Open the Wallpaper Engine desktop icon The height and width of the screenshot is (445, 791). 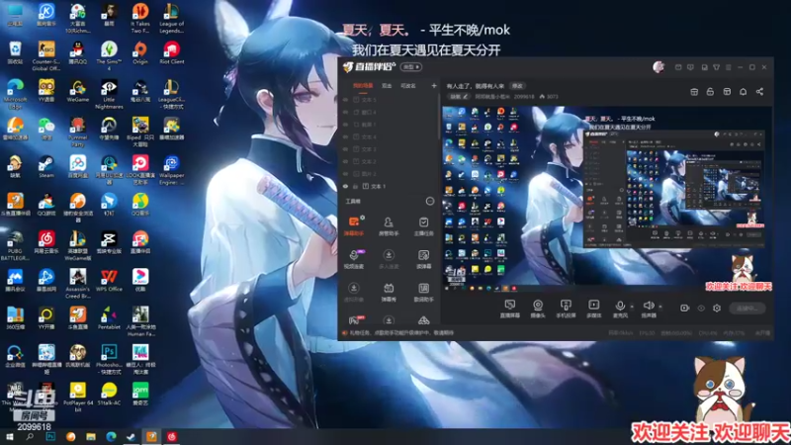(171, 170)
